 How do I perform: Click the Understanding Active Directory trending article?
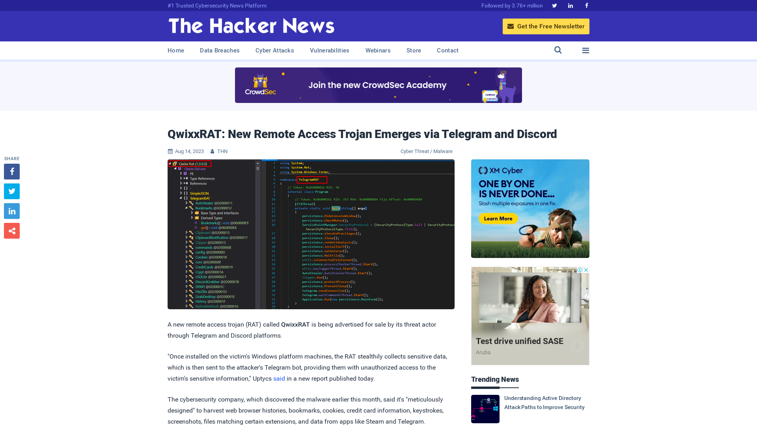pos(530,408)
